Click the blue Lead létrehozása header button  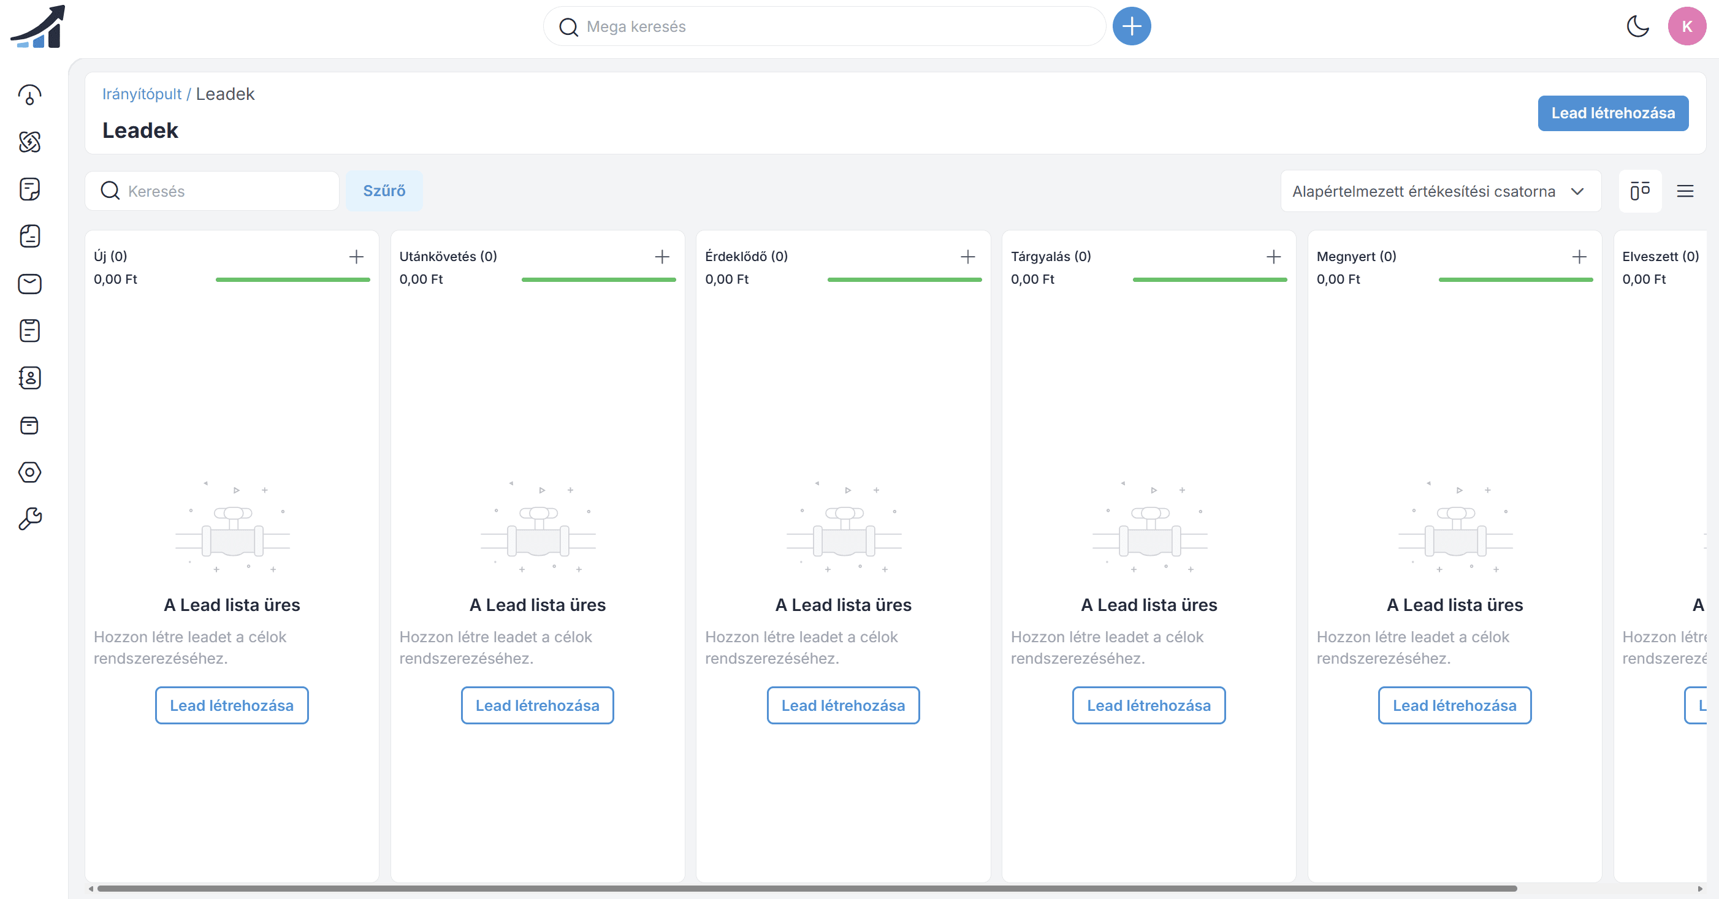tap(1612, 113)
